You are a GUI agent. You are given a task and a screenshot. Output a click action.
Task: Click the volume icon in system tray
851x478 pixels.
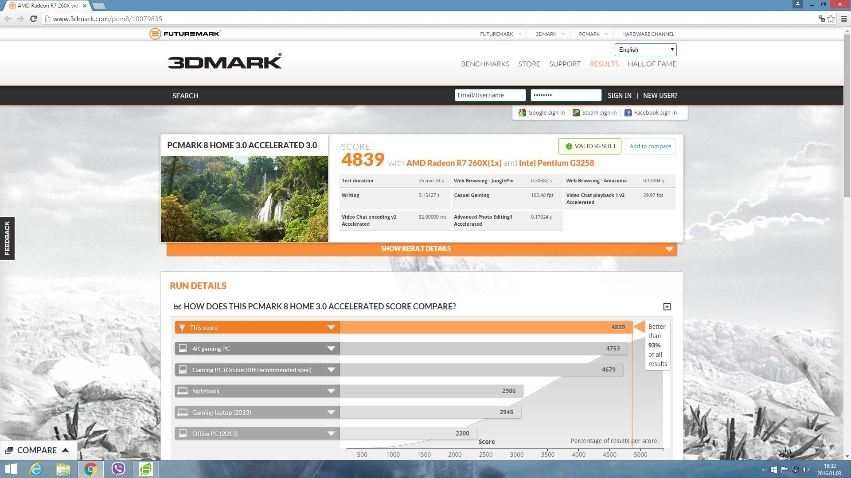pos(806,470)
